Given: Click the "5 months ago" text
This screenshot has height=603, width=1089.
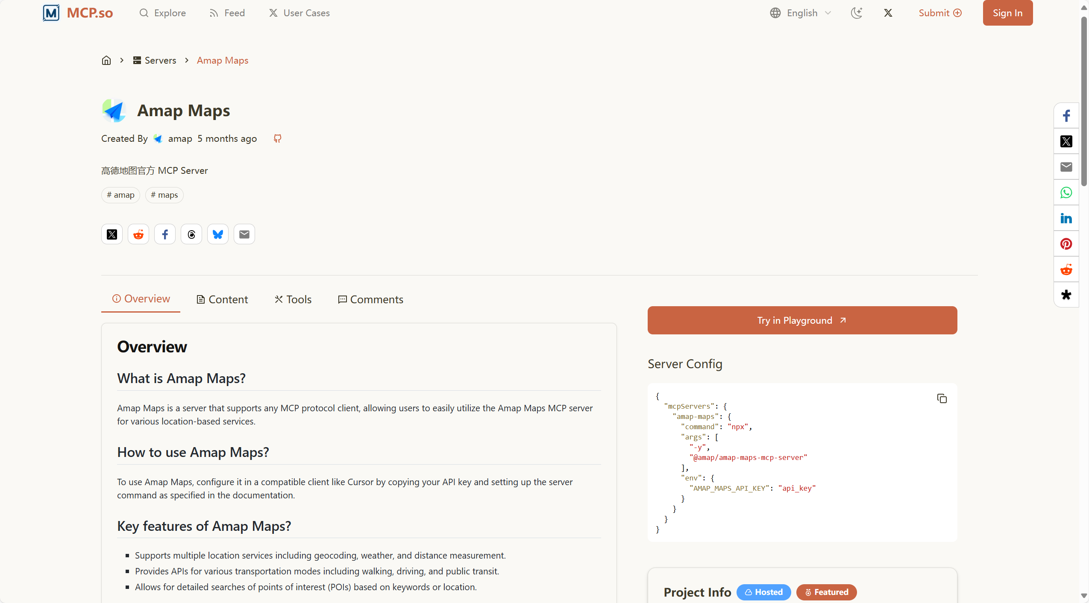Looking at the screenshot, I should coord(227,139).
